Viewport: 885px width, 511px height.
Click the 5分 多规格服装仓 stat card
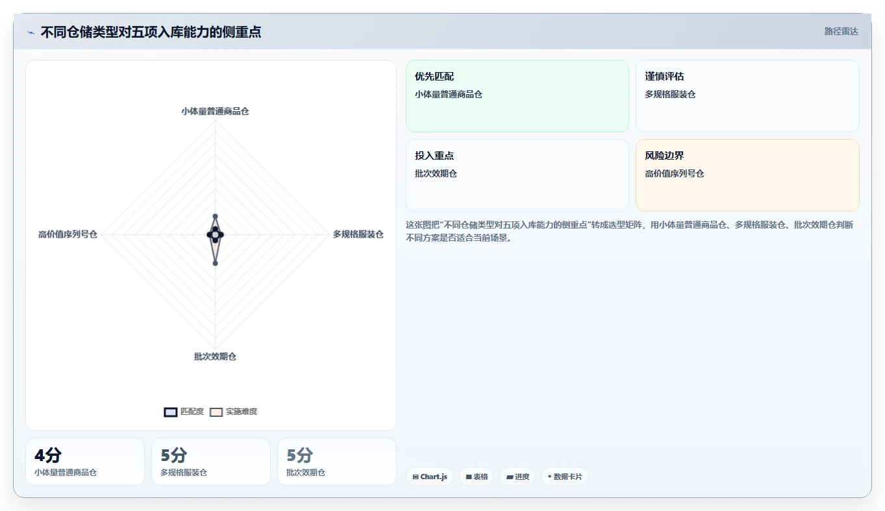tap(211, 462)
